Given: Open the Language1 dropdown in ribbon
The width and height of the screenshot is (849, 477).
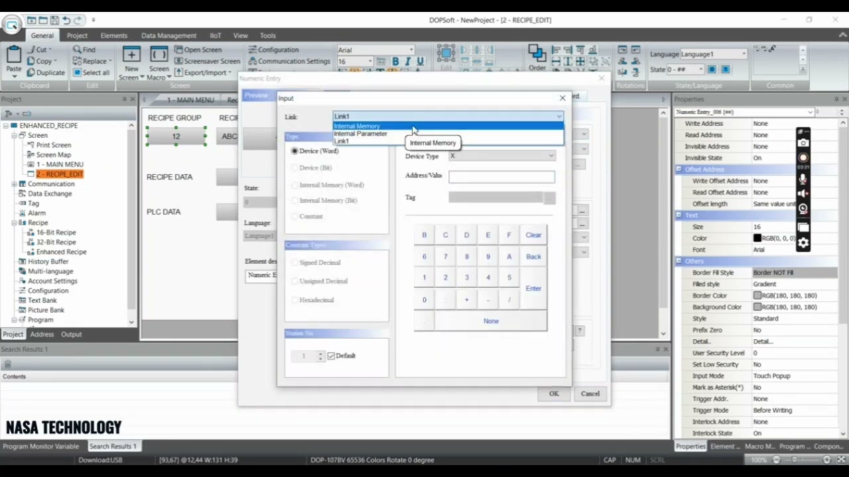Looking at the screenshot, I should 744,54.
